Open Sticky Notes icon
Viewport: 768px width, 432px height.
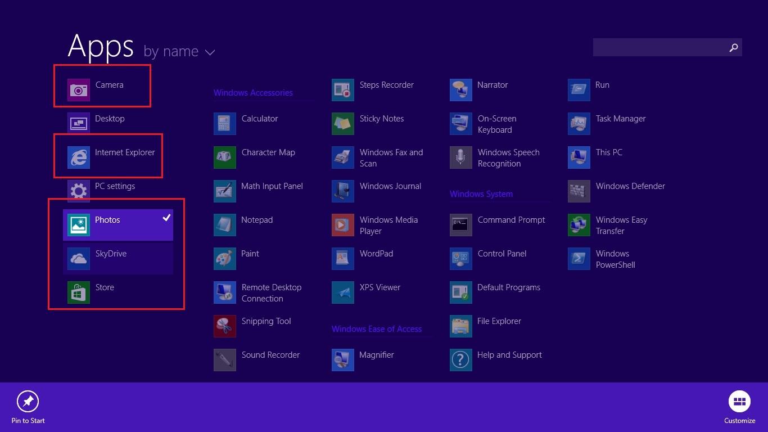(343, 124)
